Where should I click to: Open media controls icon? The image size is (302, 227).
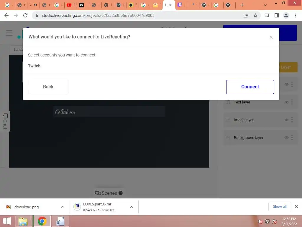coord(267,15)
